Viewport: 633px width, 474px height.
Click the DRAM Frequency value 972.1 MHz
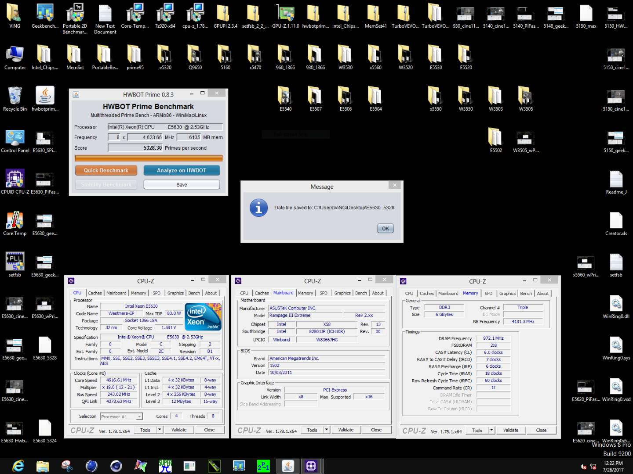pos(493,338)
